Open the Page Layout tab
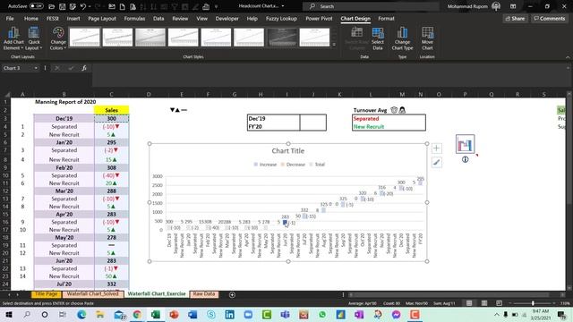Viewport: 573px width, 322px height. click(x=102, y=18)
